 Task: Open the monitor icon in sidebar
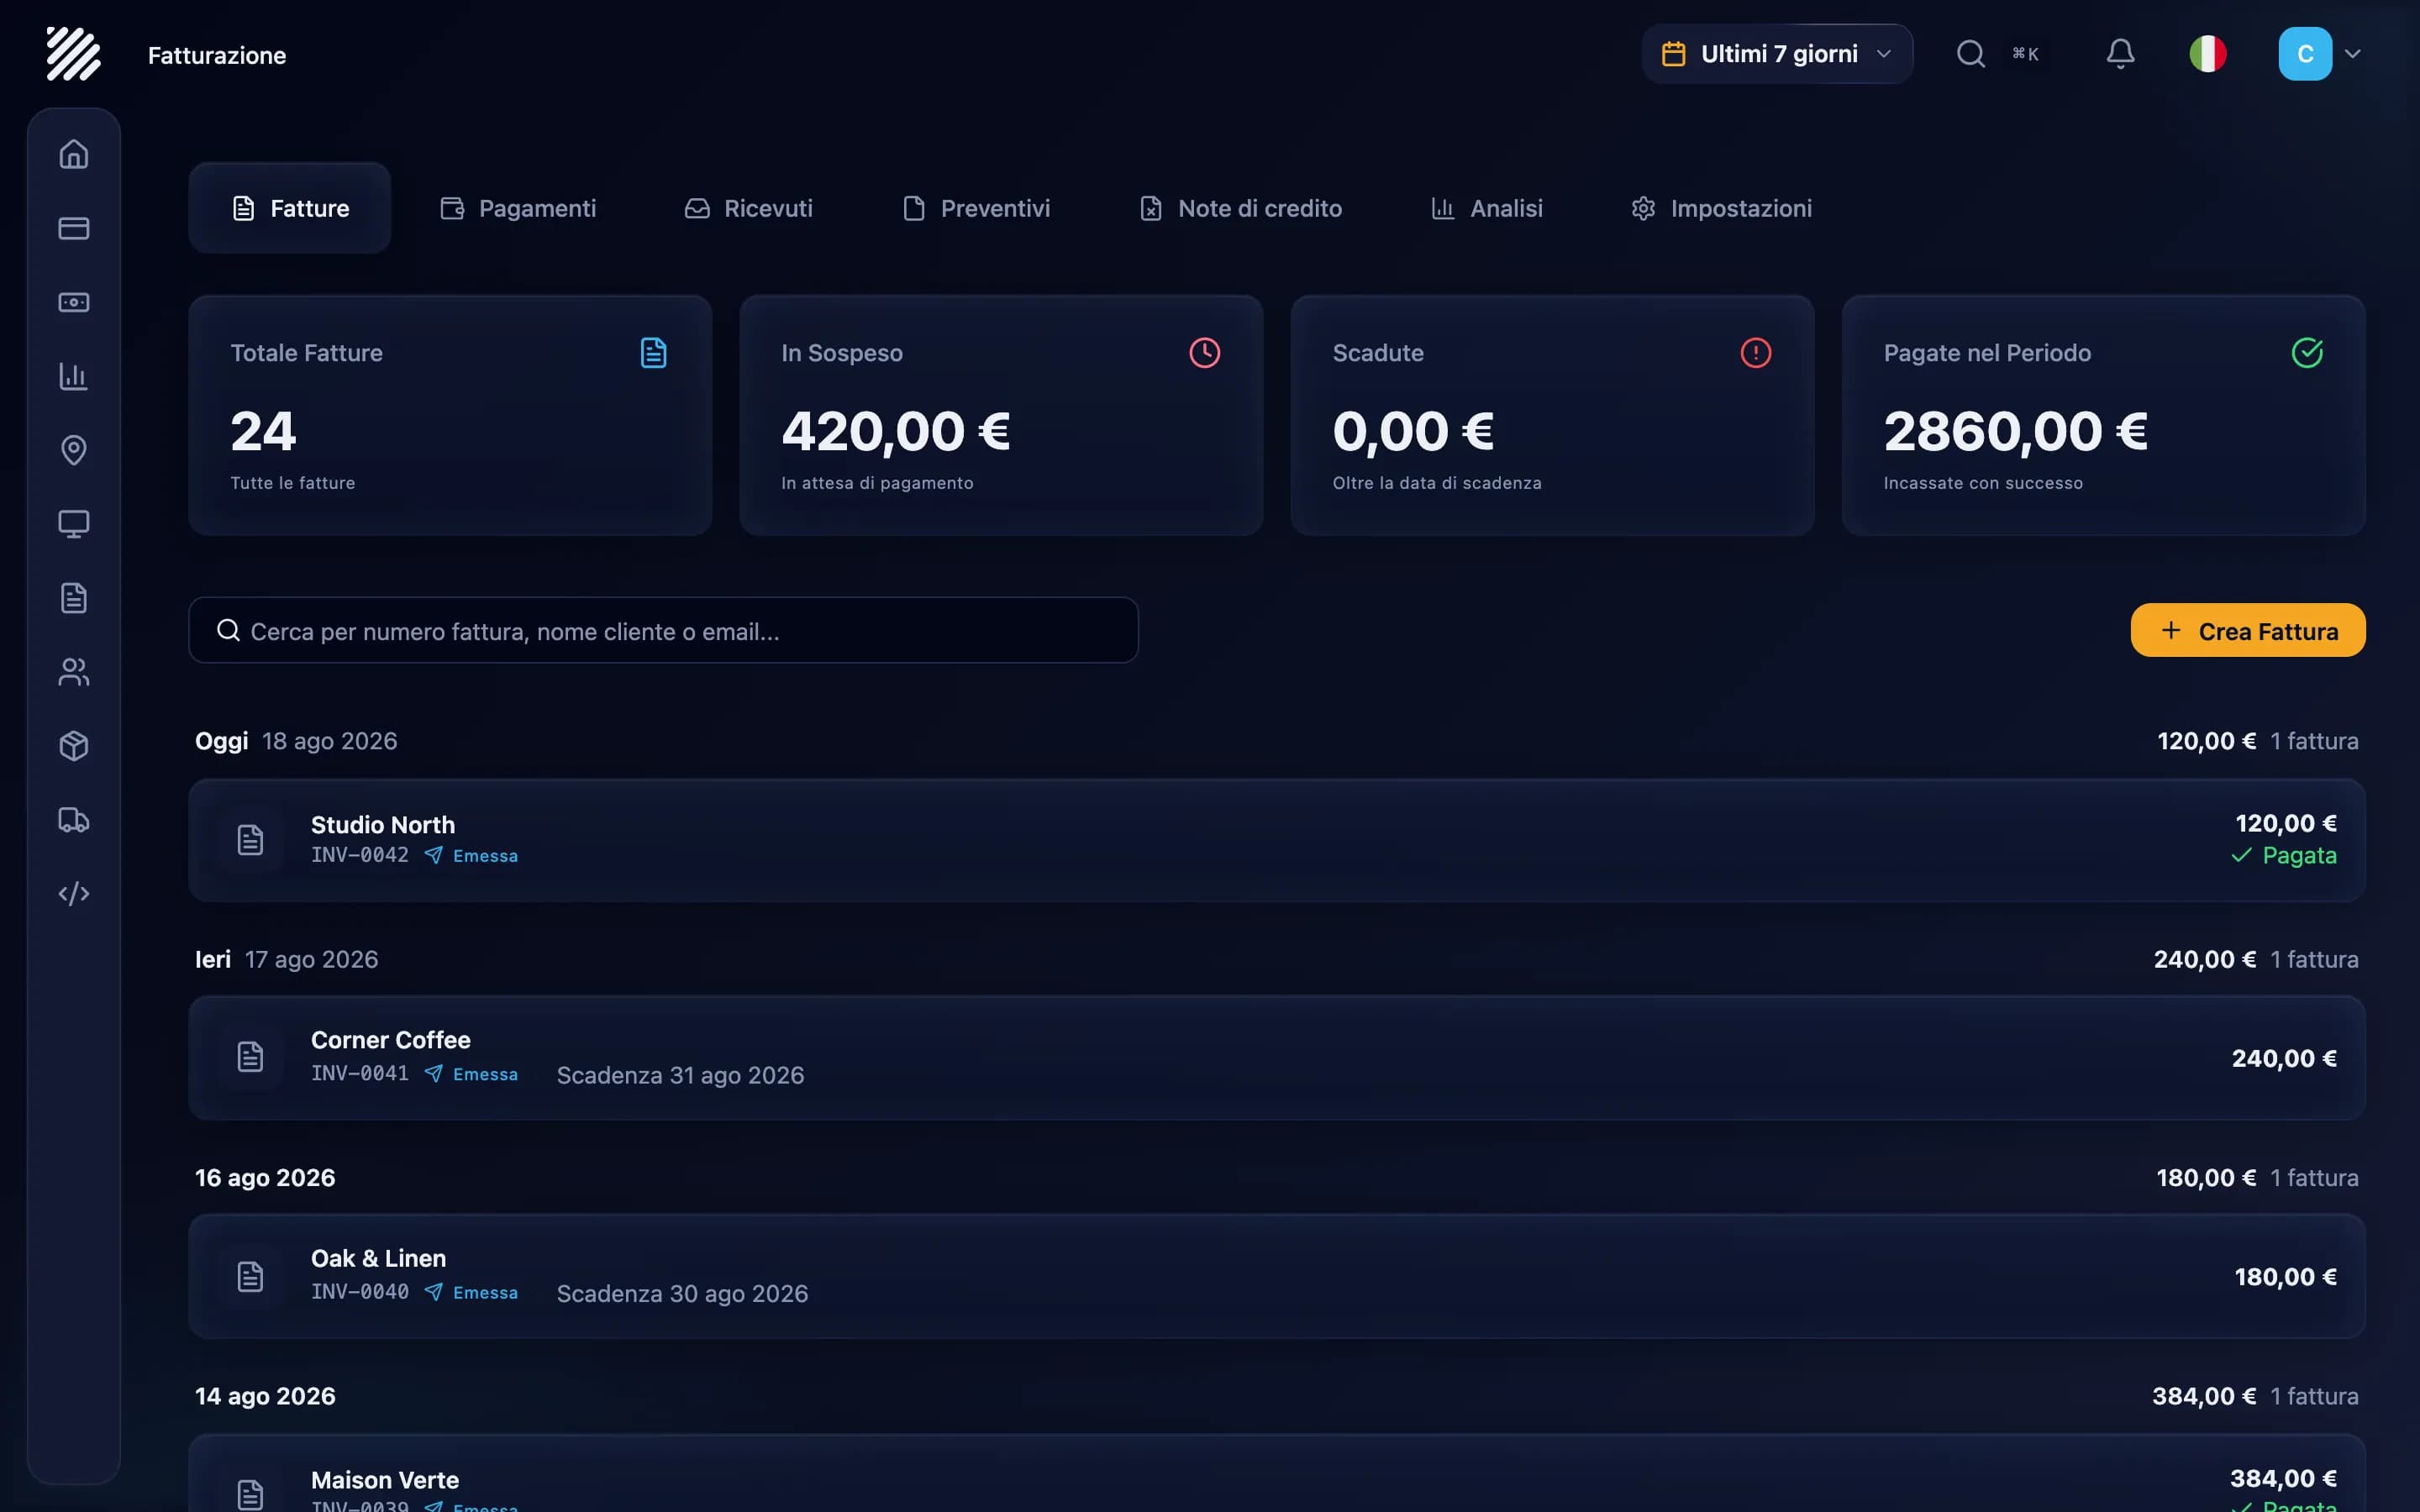click(x=73, y=524)
